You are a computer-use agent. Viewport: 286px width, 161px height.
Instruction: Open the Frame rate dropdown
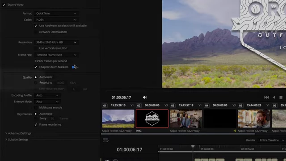[56, 55]
